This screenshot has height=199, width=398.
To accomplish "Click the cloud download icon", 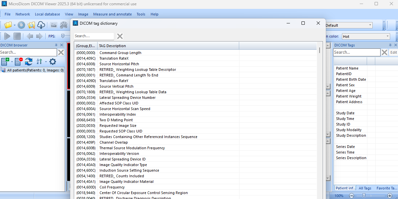I will point(41,25).
